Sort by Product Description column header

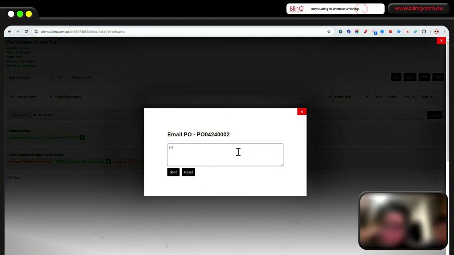[192, 97]
